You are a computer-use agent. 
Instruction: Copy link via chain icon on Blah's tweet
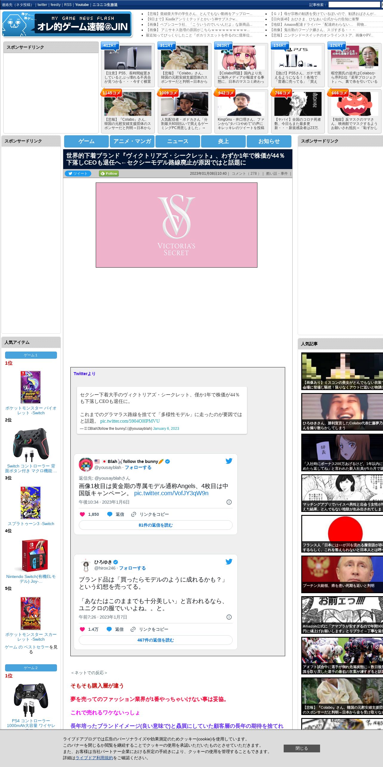[134, 514]
